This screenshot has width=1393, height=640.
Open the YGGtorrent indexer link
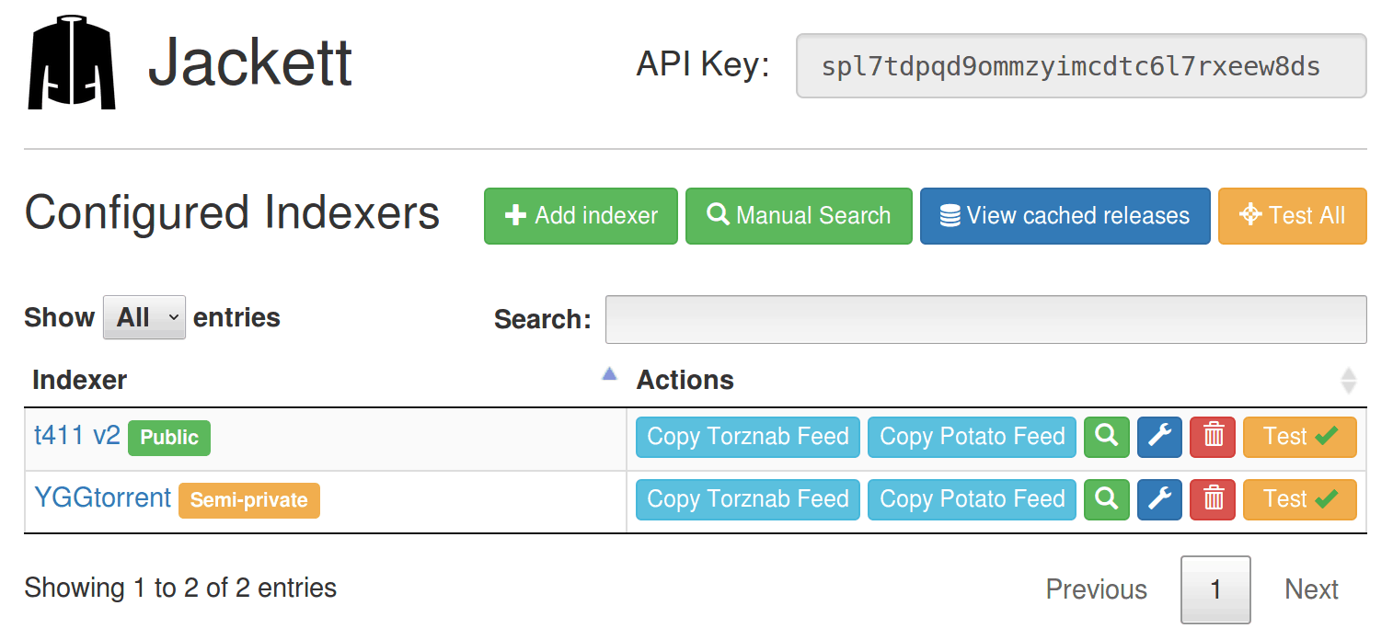(103, 497)
